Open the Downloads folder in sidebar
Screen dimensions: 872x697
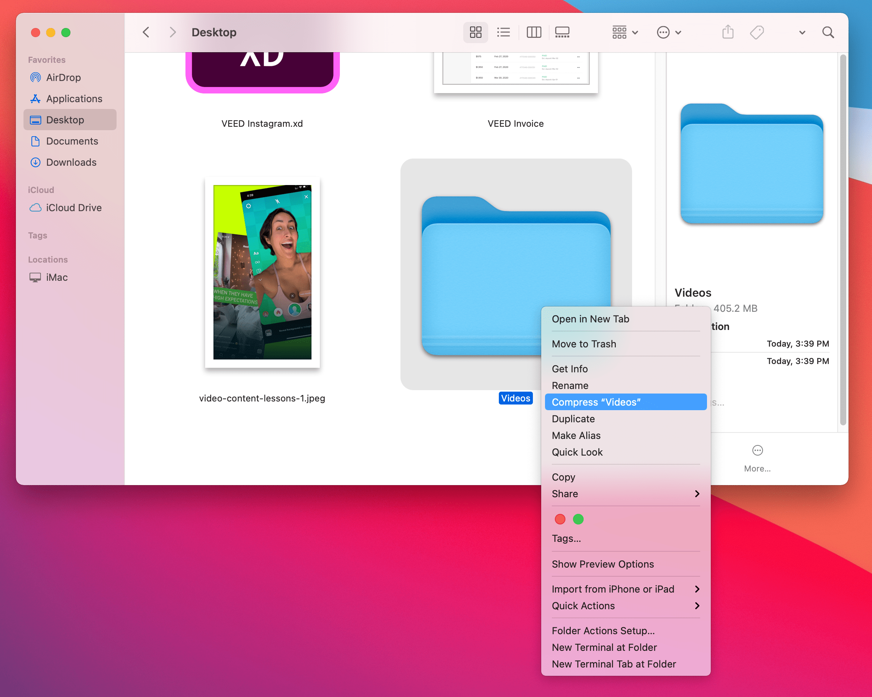71,162
